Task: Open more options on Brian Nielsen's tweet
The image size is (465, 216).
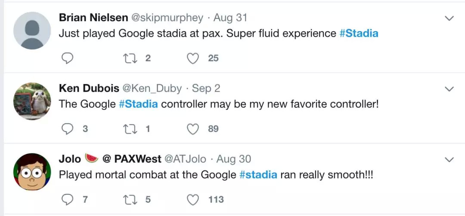Action: 449,19
